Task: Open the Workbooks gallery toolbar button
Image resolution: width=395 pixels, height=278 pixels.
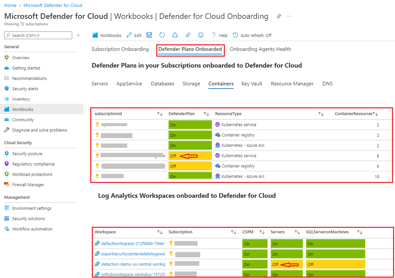Action: click(x=107, y=35)
